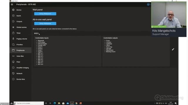Click the Amplifier bridging icon
188x105 pixels.
click(13, 68)
